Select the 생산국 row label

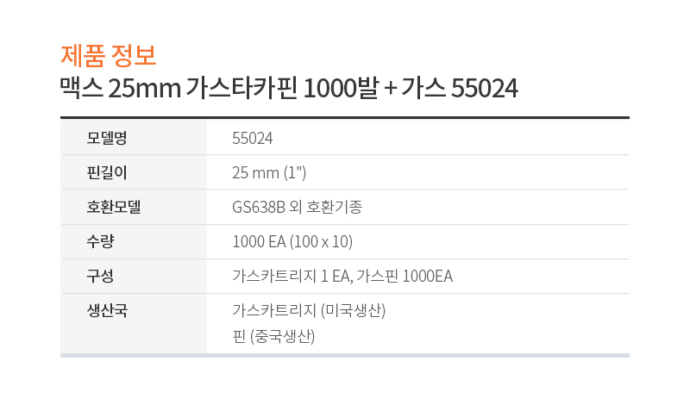click(x=107, y=310)
